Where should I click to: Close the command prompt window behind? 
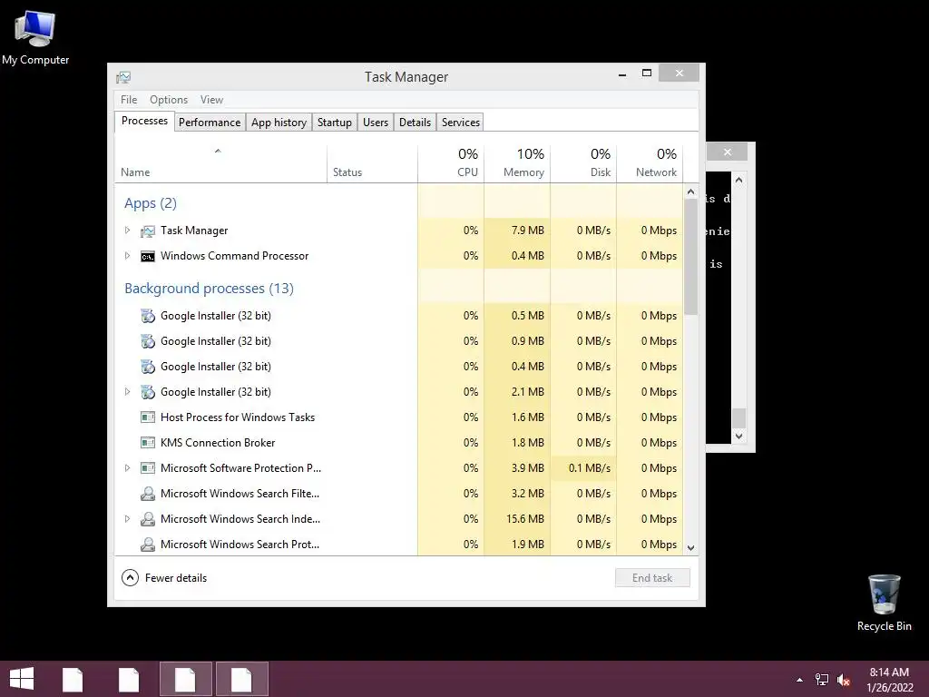click(728, 152)
